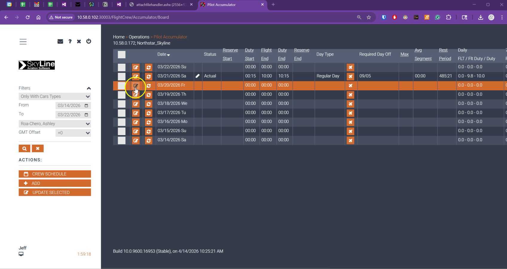
Task: Open flight icon for 03/22/2026 Su
Action: 350,67
